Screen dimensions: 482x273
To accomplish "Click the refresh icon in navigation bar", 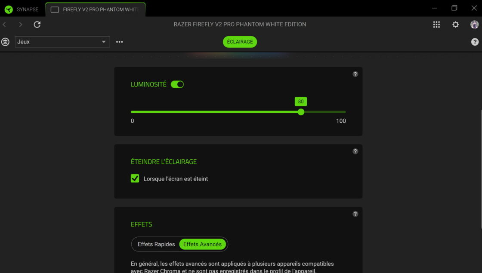I will pos(37,25).
